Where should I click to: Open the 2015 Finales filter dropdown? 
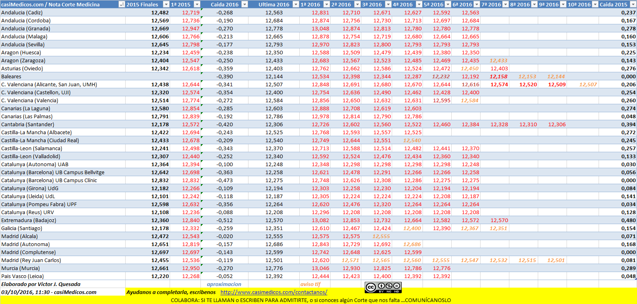pos(166,4)
